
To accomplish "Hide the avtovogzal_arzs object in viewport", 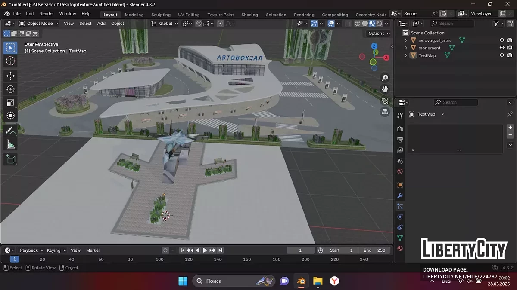I will click(x=501, y=40).
